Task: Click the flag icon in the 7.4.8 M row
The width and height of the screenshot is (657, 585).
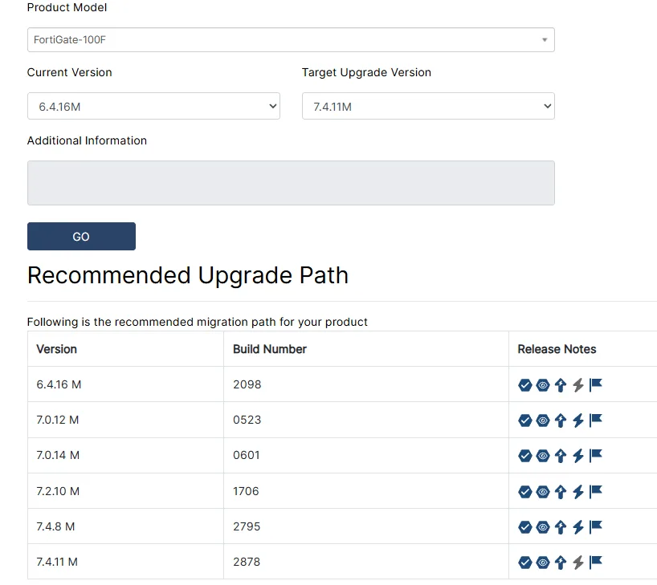Action: click(596, 526)
